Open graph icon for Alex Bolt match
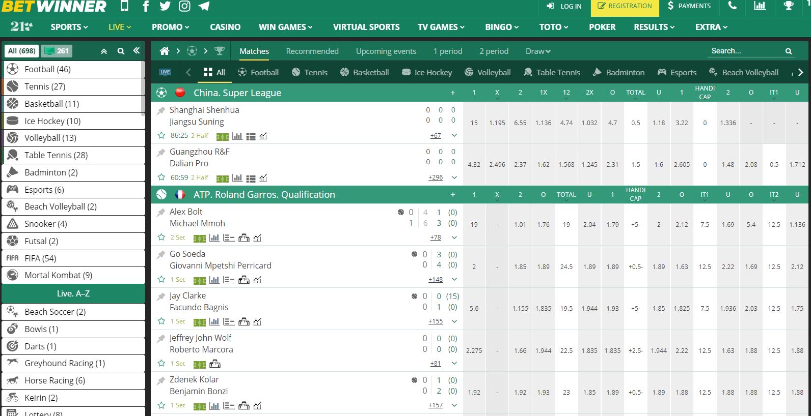 [x=257, y=238]
